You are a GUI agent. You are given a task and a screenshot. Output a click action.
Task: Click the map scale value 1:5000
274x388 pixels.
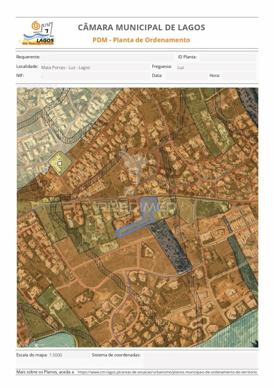click(56, 355)
